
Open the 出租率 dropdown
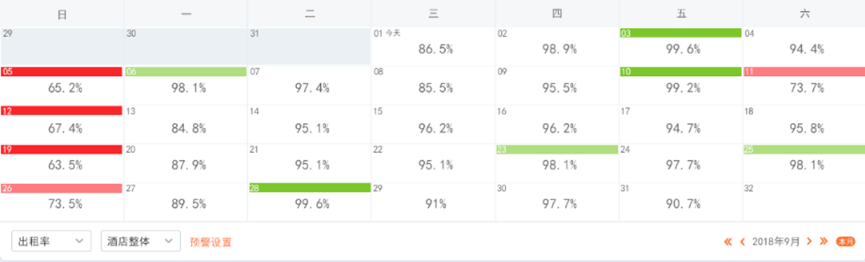[51, 241]
